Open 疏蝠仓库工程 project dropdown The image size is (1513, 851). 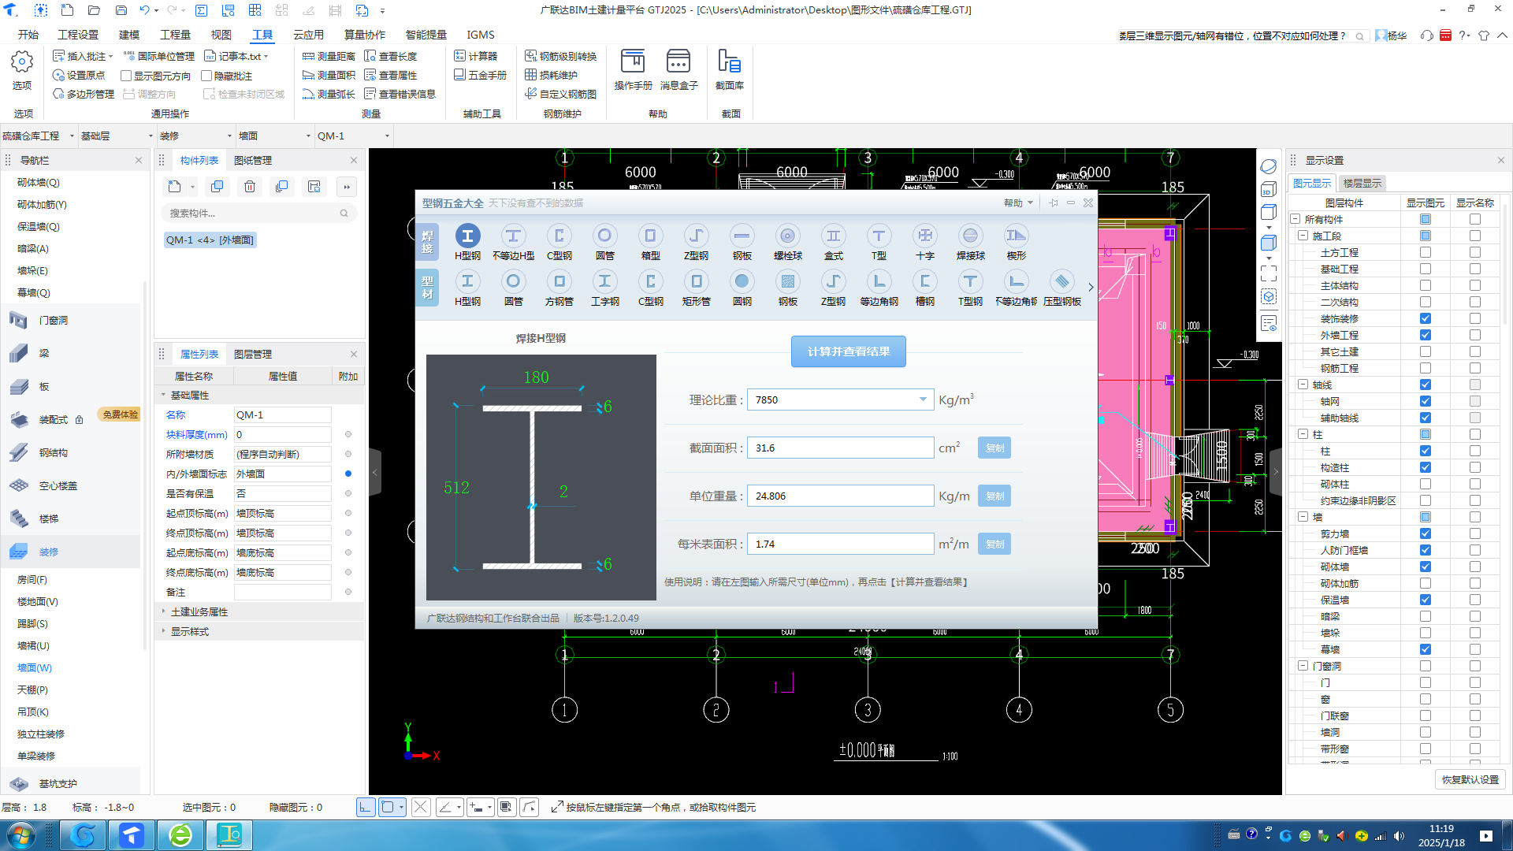39,136
